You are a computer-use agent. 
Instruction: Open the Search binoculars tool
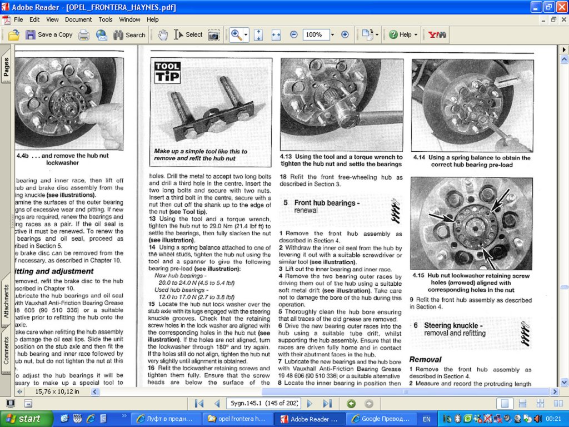[129, 35]
